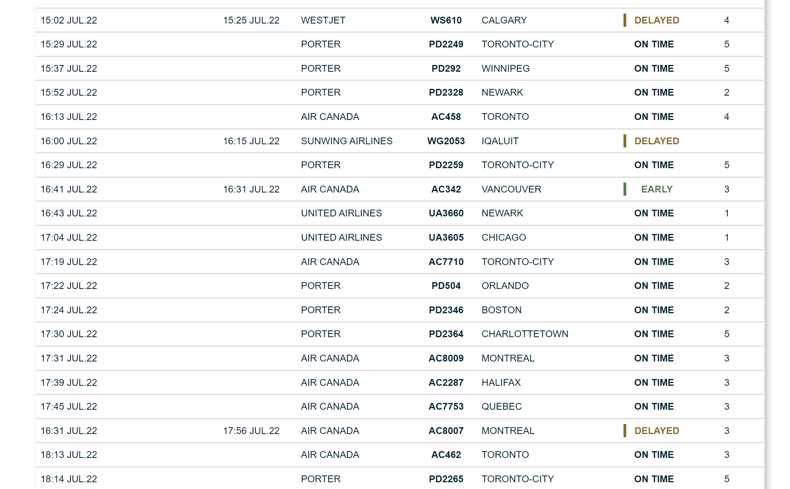Screen dimensions: 790x489
Task: Click the ON TIME status for AC7753 Quebec
Action: coord(654,407)
